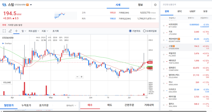212x112 pixels.
Task: Open 파일코인 FIL/KRW row
Action: tap(186, 55)
